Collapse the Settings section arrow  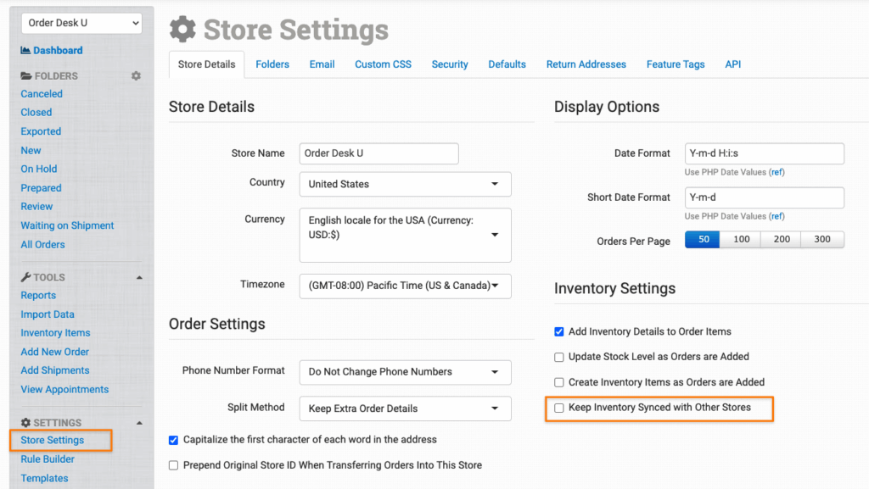[139, 423]
